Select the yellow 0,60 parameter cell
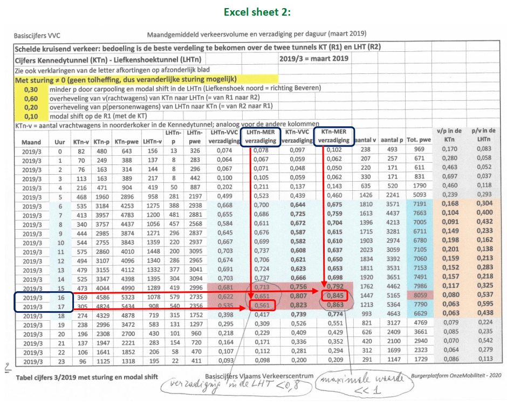The width and height of the screenshot is (507, 406). pyautogui.click(x=31, y=99)
